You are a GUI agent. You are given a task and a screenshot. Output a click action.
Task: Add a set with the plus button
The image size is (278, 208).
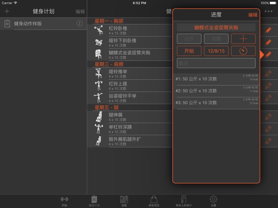pos(243,39)
